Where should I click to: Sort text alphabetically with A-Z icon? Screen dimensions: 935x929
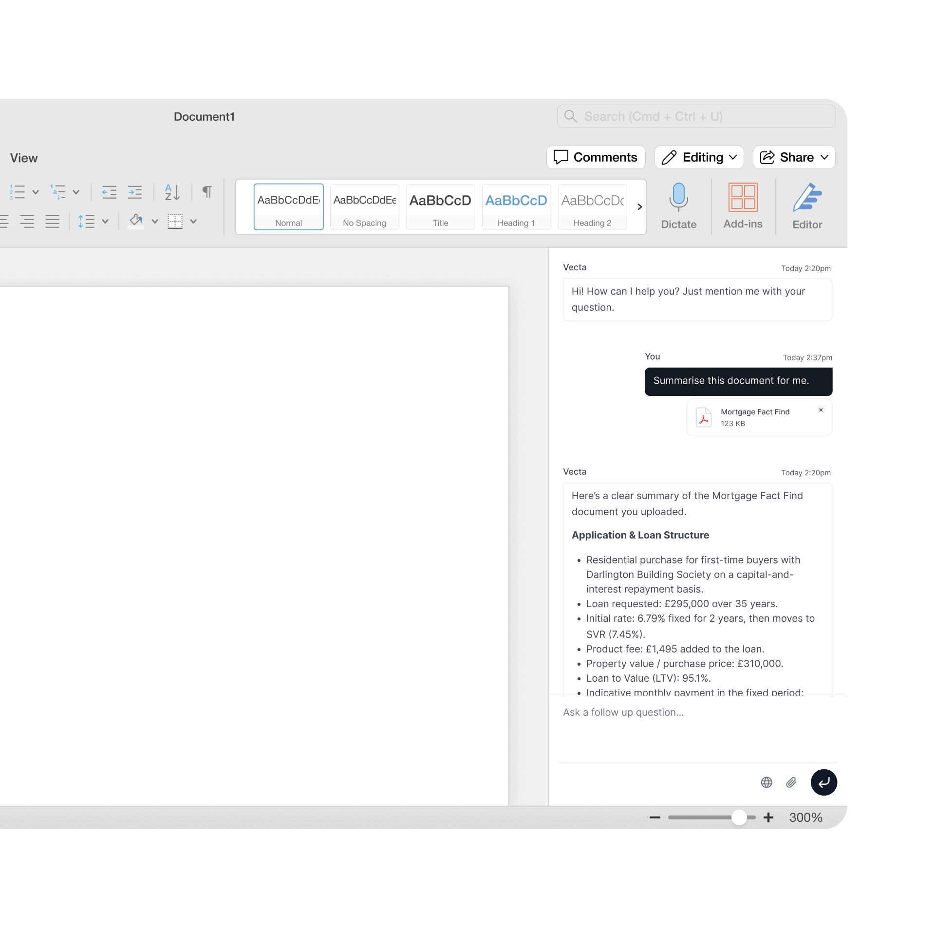(172, 192)
